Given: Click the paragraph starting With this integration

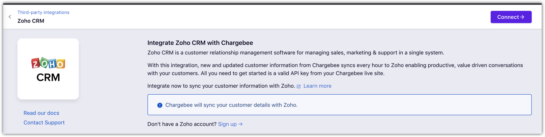Looking at the screenshot, I should tap(335, 69).
